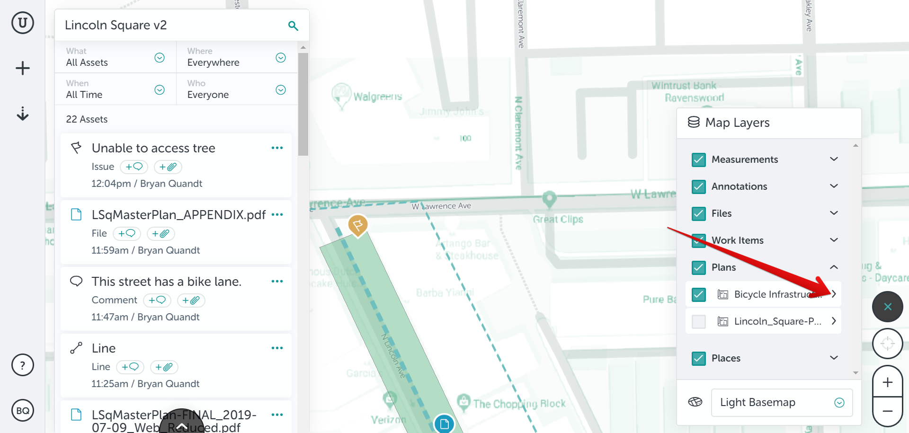
Task: Click the orange flag issue marker on map
Action: (358, 225)
